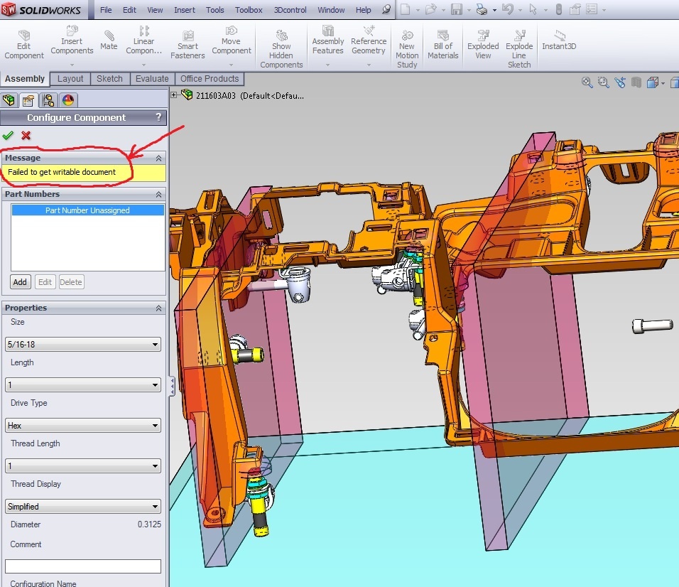Screen dimensions: 679x587
Task: Click the Delete part number button
Action: pyautogui.click(x=71, y=282)
